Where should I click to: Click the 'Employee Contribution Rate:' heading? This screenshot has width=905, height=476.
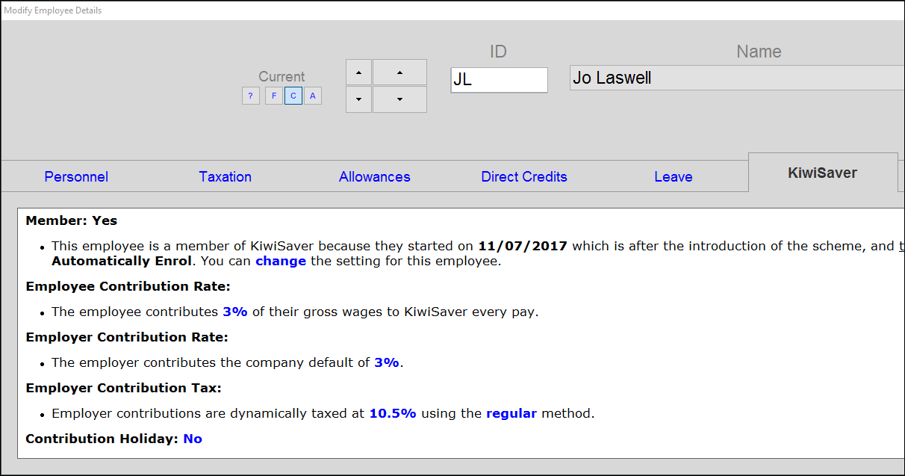128,287
